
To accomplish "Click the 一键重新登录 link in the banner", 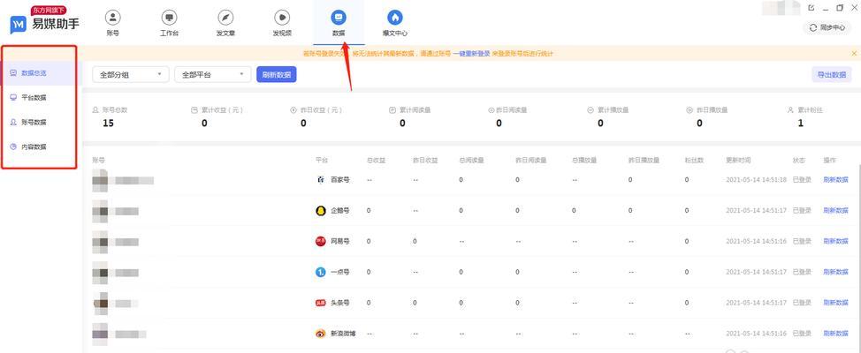I will (471, 54).
